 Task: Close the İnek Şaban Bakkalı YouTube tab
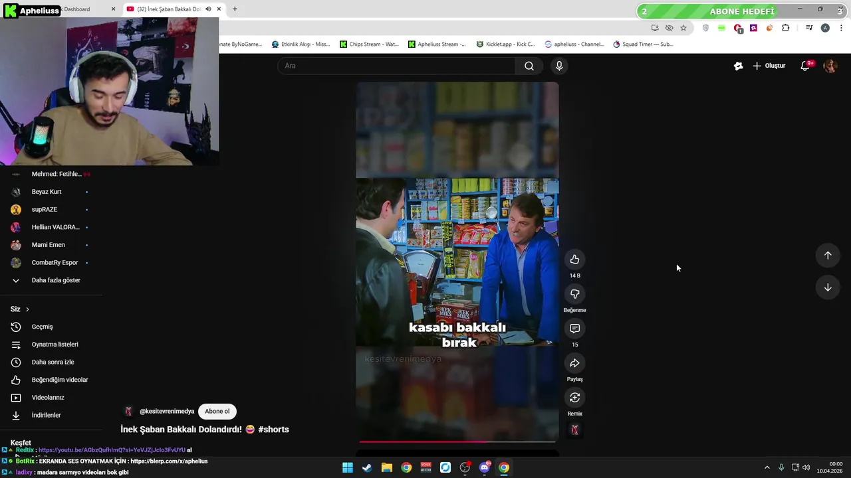click(x=219, y=9)
